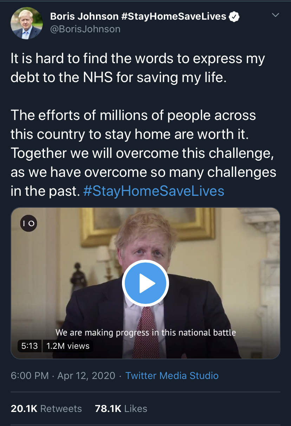Click the "Together we will overcome" sentence
This screenshot has width=291, height=426.
point(142,153)
